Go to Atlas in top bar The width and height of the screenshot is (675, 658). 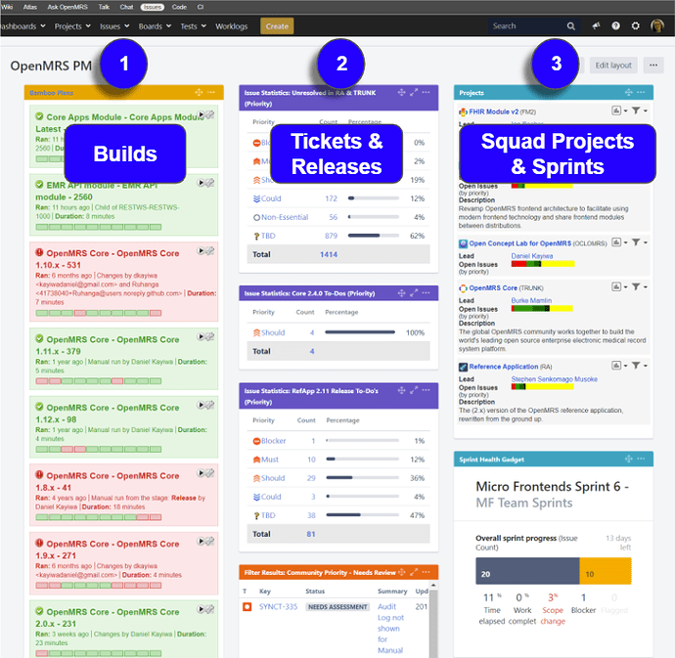(x=29, y=7)
